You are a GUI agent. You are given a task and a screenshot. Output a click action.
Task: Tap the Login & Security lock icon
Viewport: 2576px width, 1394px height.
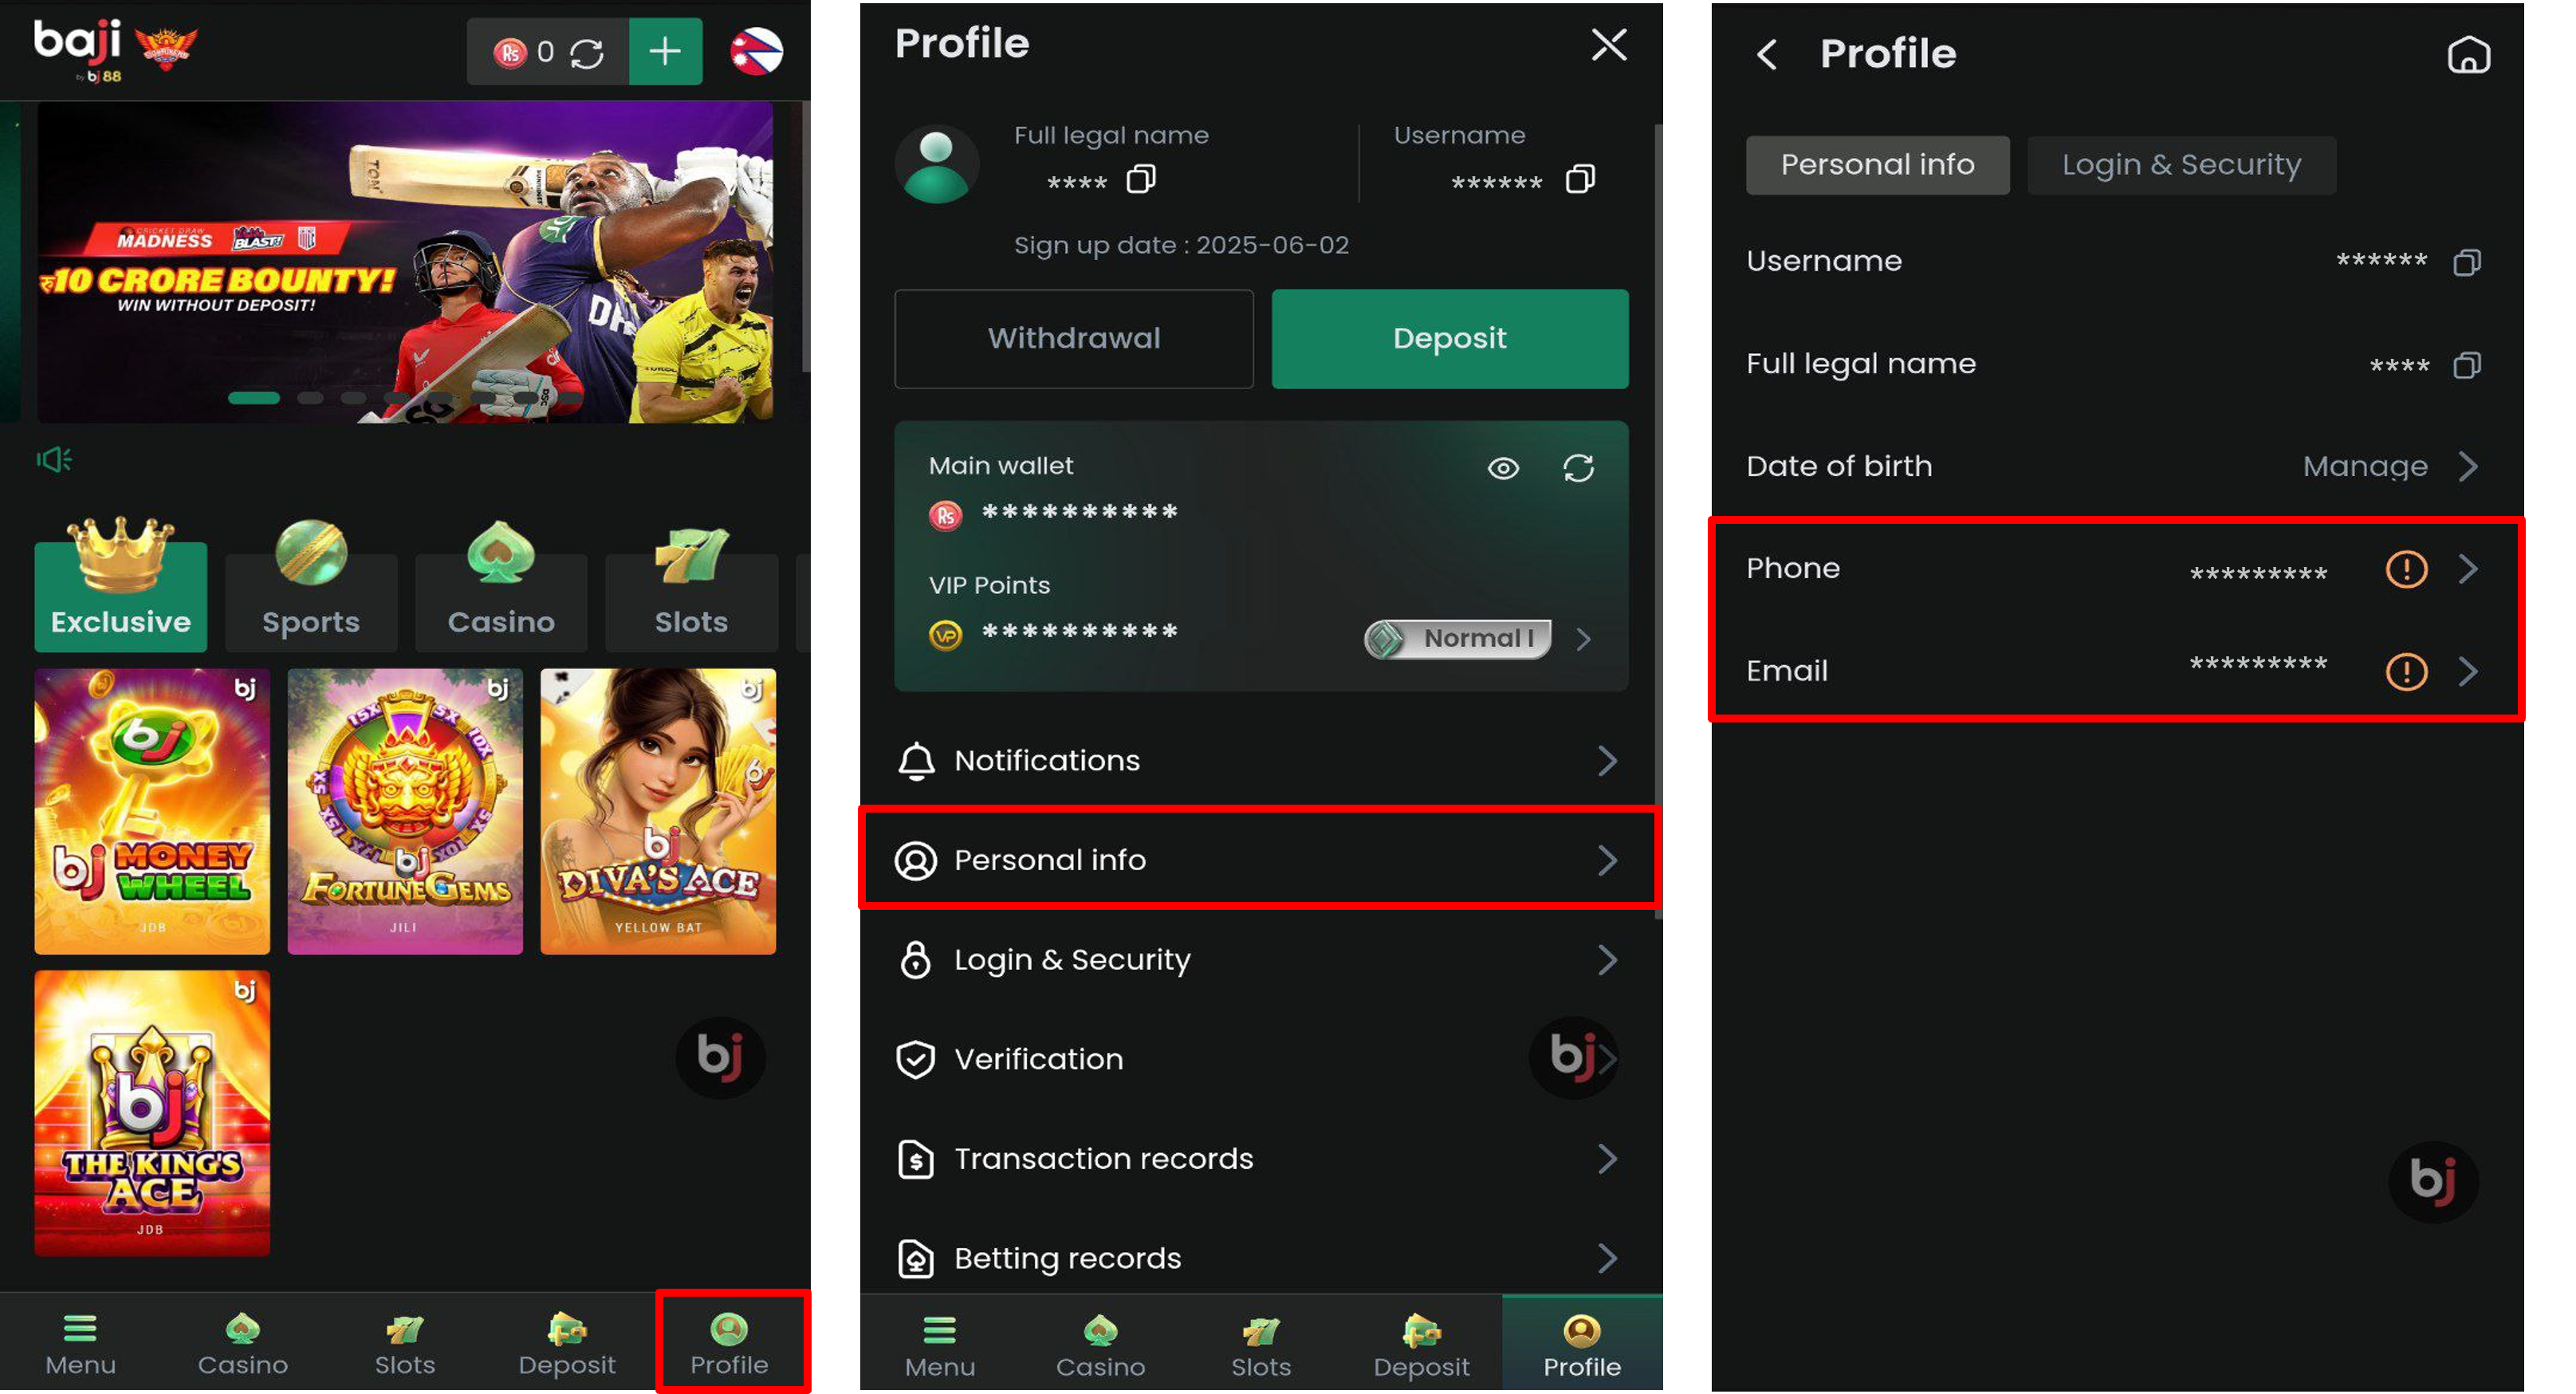click(x=916, y=960)
